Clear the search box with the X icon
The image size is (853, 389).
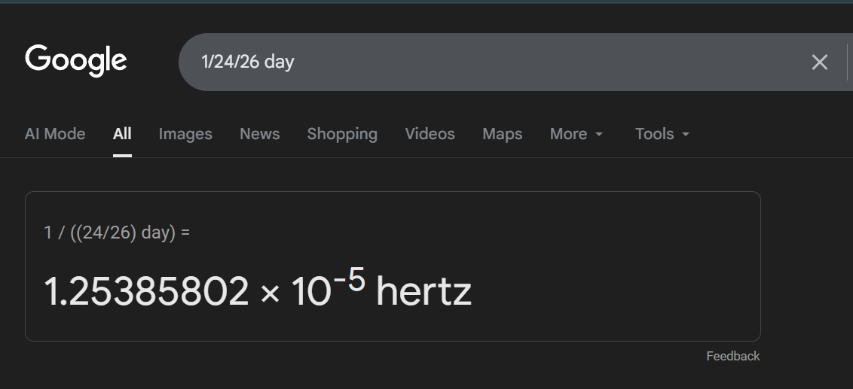click(819, 62)
